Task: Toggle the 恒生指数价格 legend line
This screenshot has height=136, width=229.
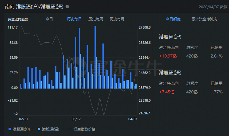Action: point(81,129)
